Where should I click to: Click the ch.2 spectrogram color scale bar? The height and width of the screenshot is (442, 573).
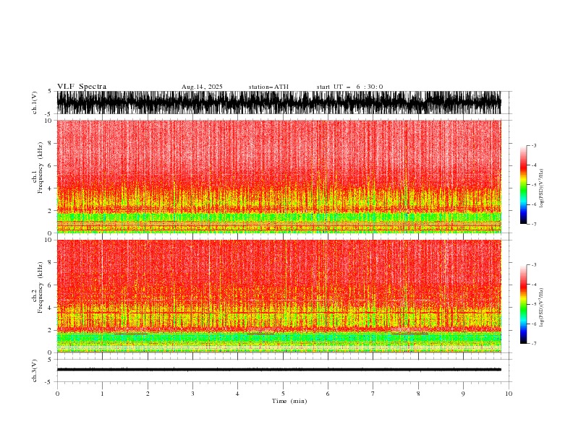523,304
